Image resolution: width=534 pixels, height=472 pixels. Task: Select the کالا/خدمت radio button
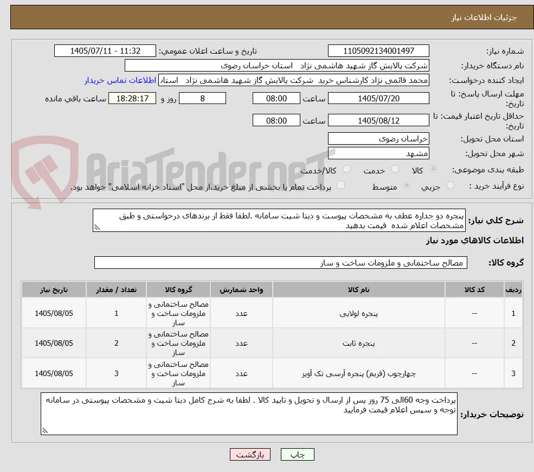346,169
